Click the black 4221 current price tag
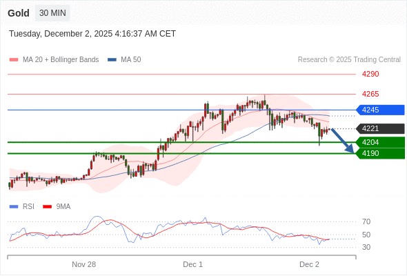Screen dimensions: 407x276 (380, 128)
